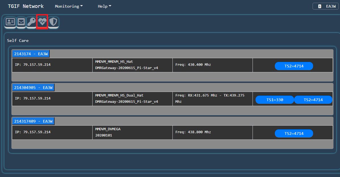Click the IP address in the 214317409 row

click(x=33, y=132)
